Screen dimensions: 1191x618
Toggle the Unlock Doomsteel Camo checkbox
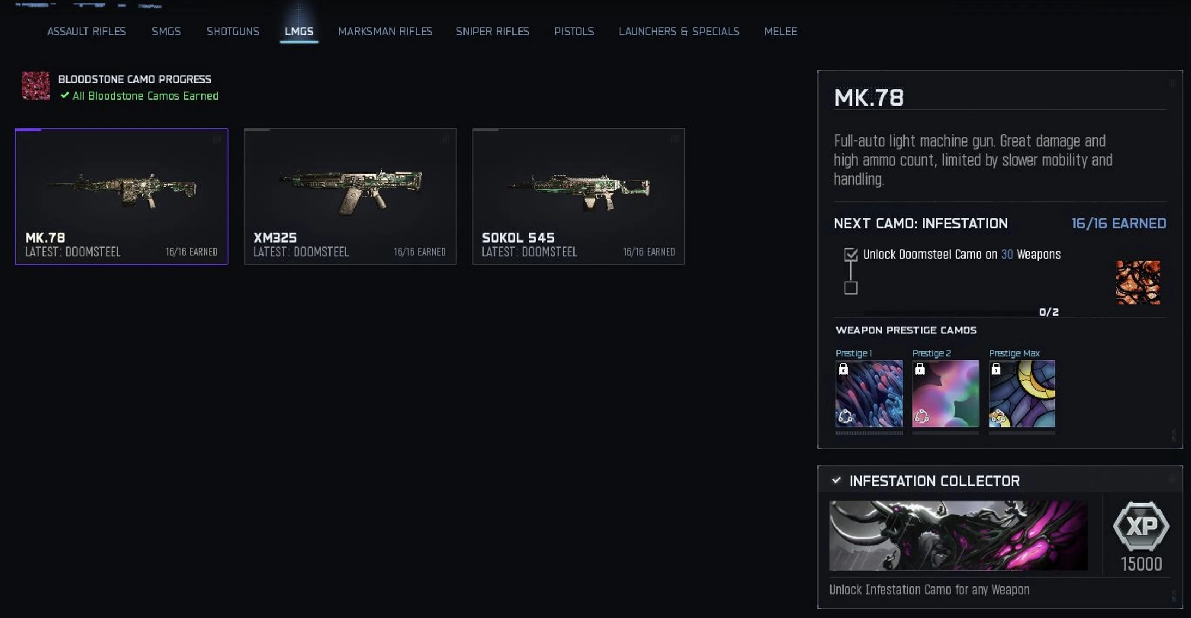pos(851,255)
